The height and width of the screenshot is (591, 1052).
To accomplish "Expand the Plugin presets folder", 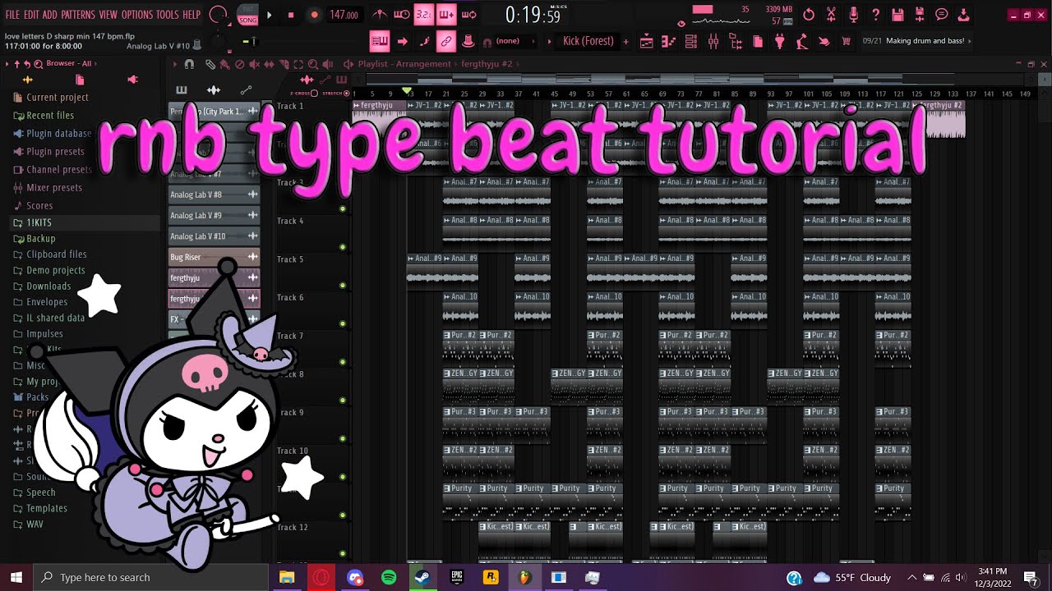I will (48, 152).
